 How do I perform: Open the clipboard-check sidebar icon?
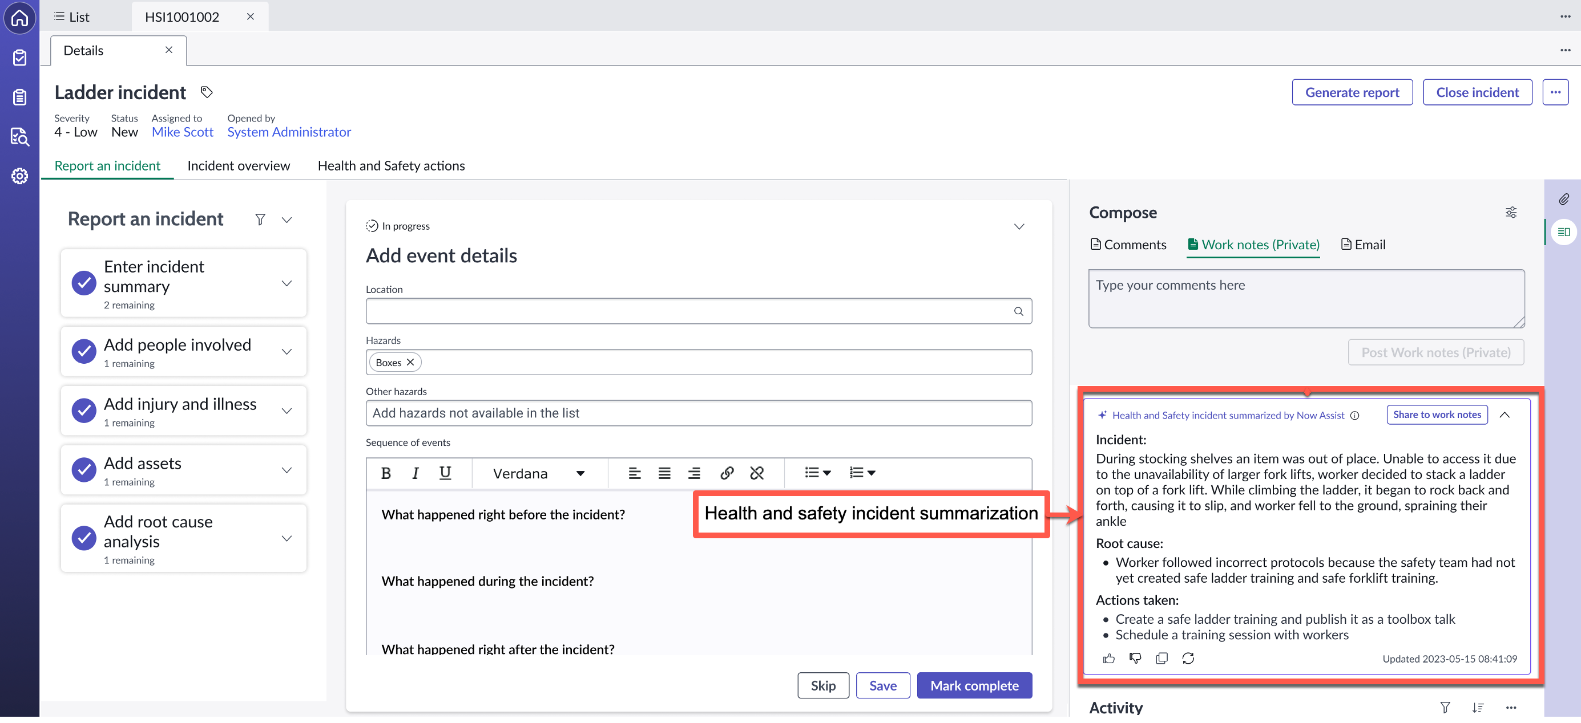point(19,58)
